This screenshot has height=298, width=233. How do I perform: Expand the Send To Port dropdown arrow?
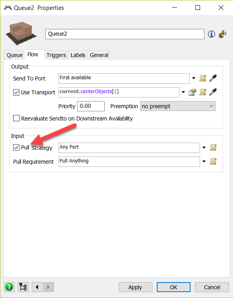tap(194, 78)
